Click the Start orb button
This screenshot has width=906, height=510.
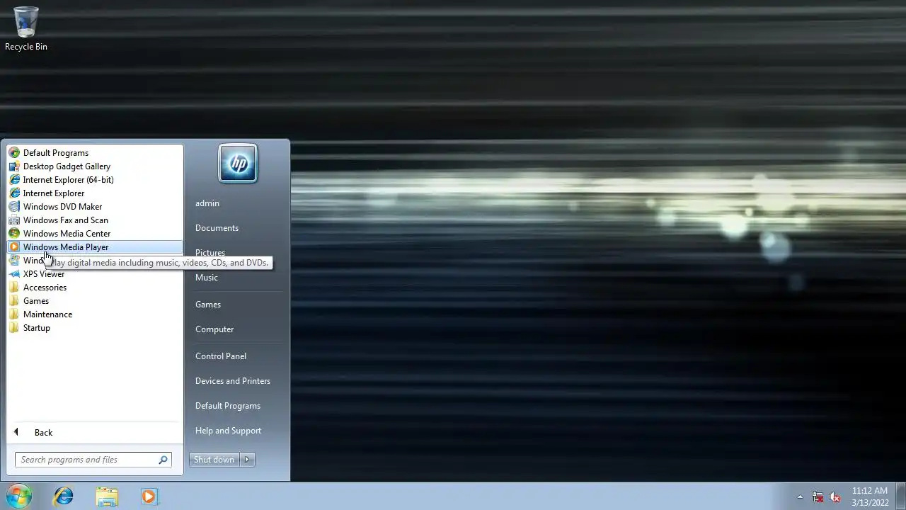19,497
